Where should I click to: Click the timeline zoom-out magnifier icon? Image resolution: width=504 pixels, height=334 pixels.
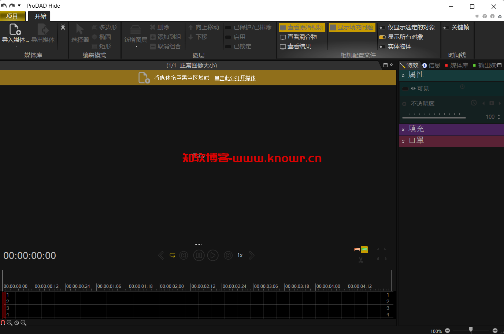[x=23, y=323]
